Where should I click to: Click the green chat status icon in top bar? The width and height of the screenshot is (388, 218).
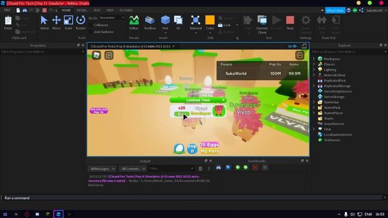[355, 10]
